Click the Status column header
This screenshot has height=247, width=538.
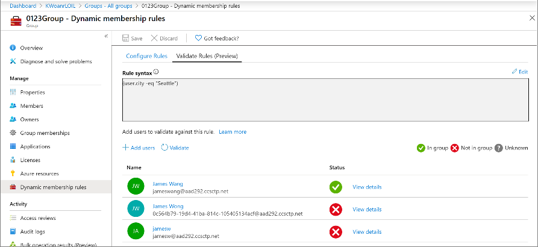[x=337, y=167]
